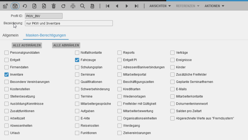The height and width of the screenshot is (140, 248).
Task: Select the Masken-Berechtigungen tab
Action: tap(46, 35)
